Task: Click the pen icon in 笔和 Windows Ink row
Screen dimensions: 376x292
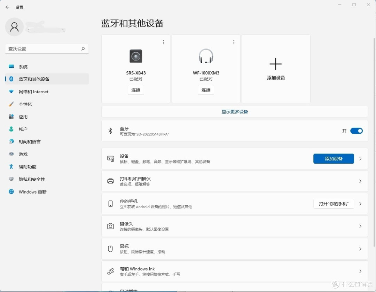Action: [110, 271]
